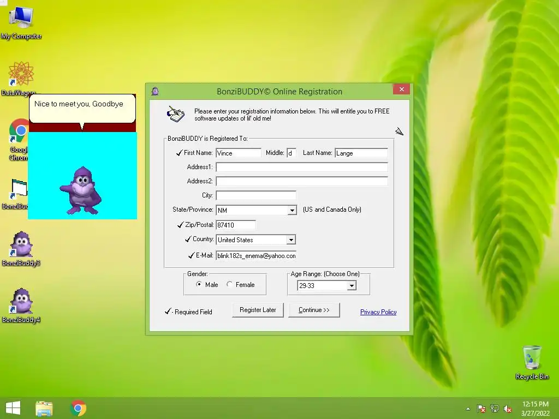Click Bonzi's speech bubble saying Nice to meet you

coord(82,109)
